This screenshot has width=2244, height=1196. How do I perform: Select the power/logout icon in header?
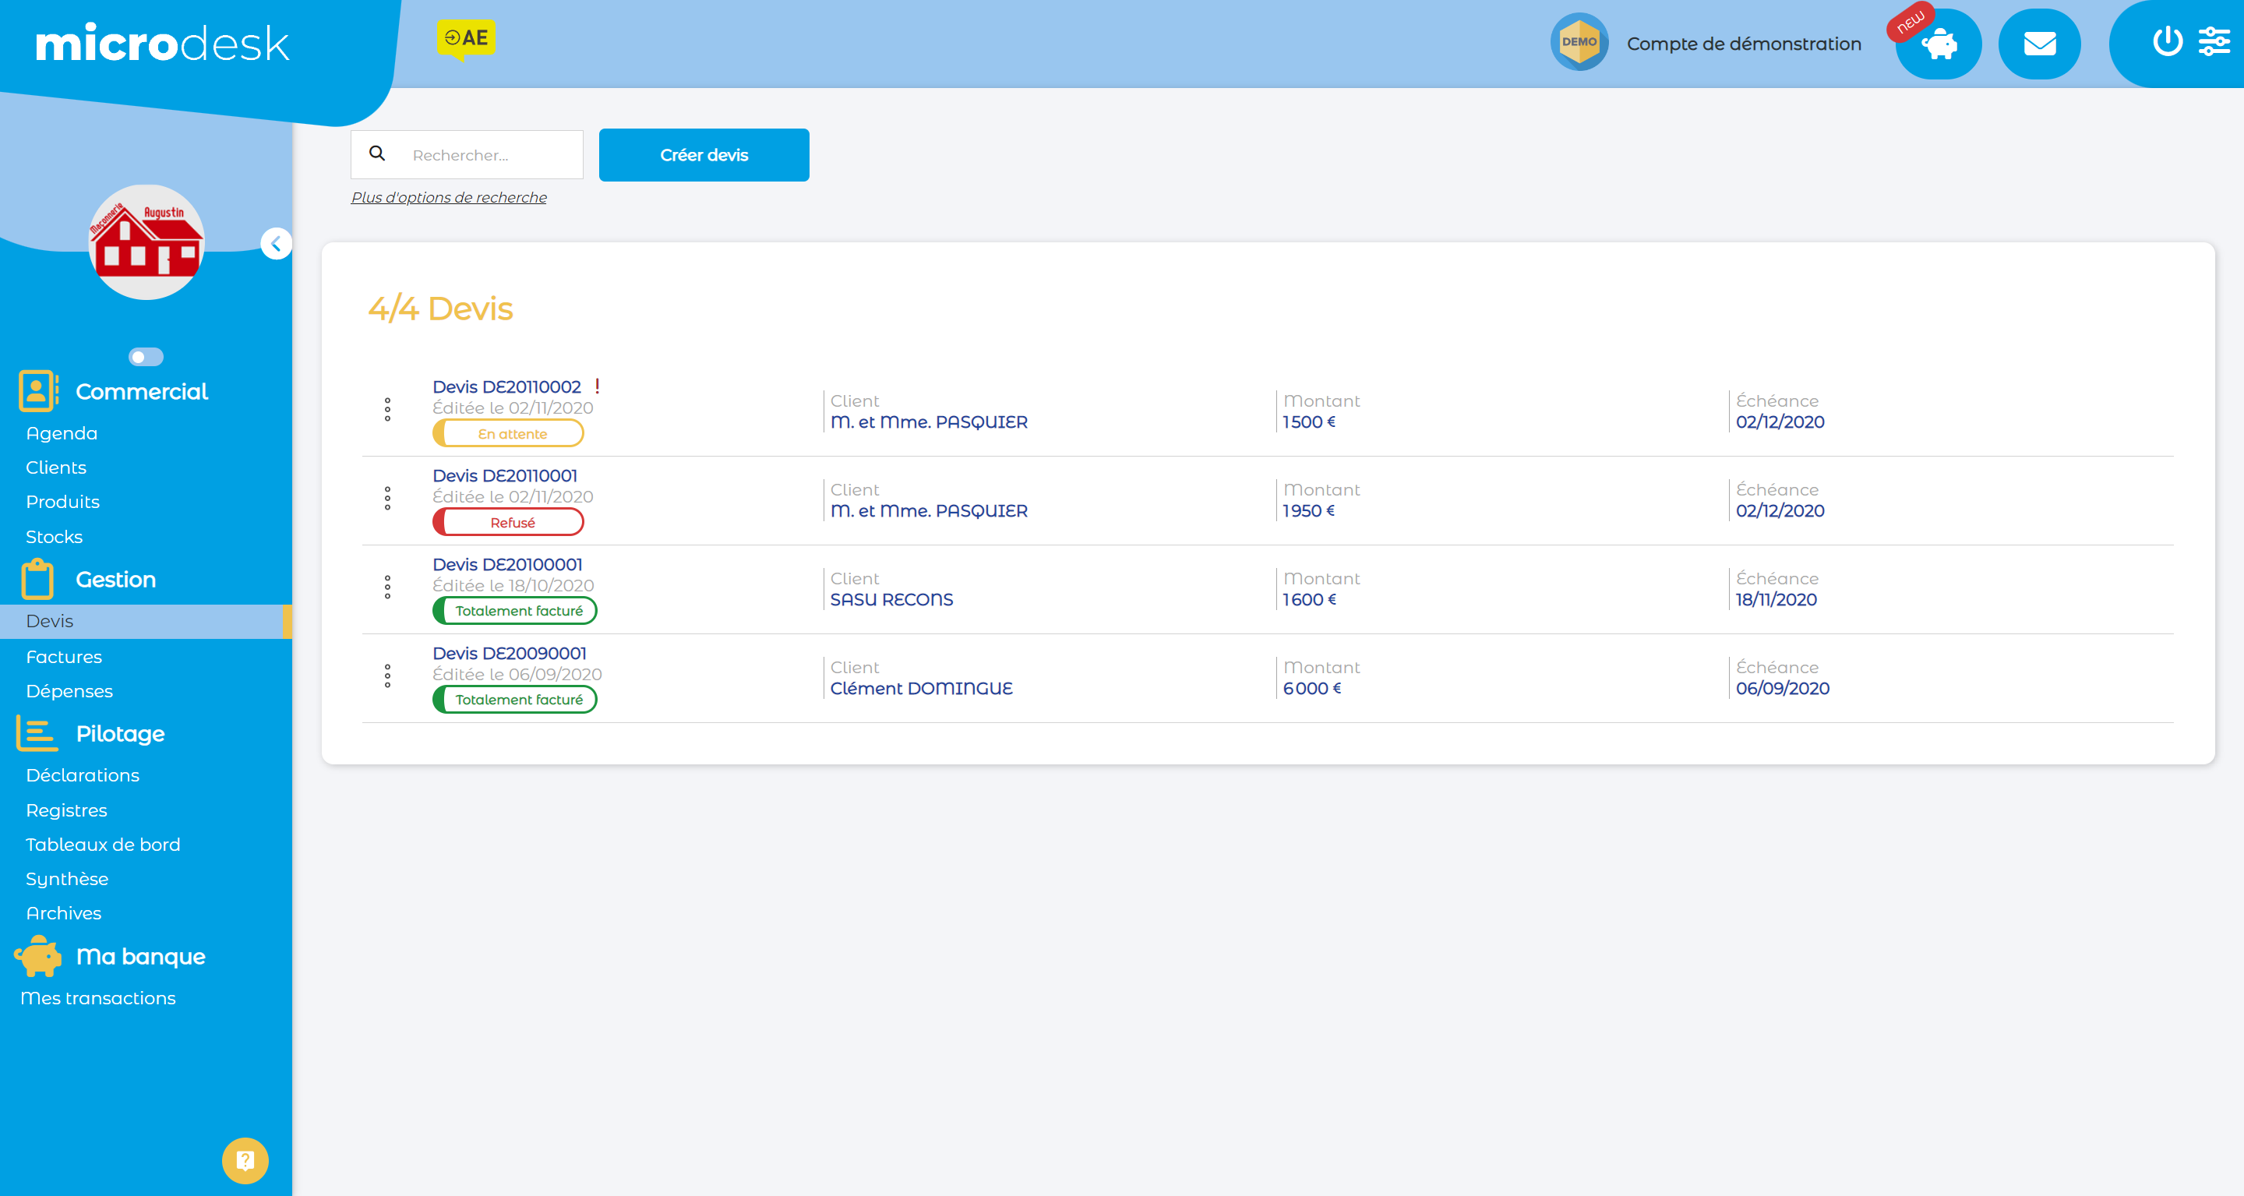click(x=2170, y=43)
